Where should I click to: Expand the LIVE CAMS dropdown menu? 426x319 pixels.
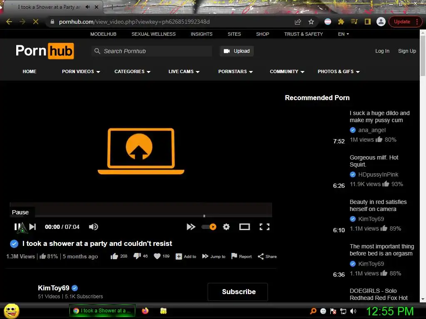coord(184,71)
